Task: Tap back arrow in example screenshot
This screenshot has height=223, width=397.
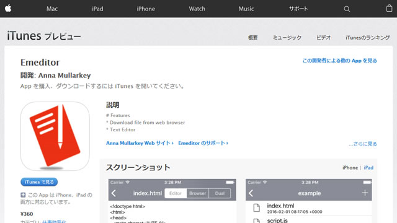Action: (x=251, y=193)
